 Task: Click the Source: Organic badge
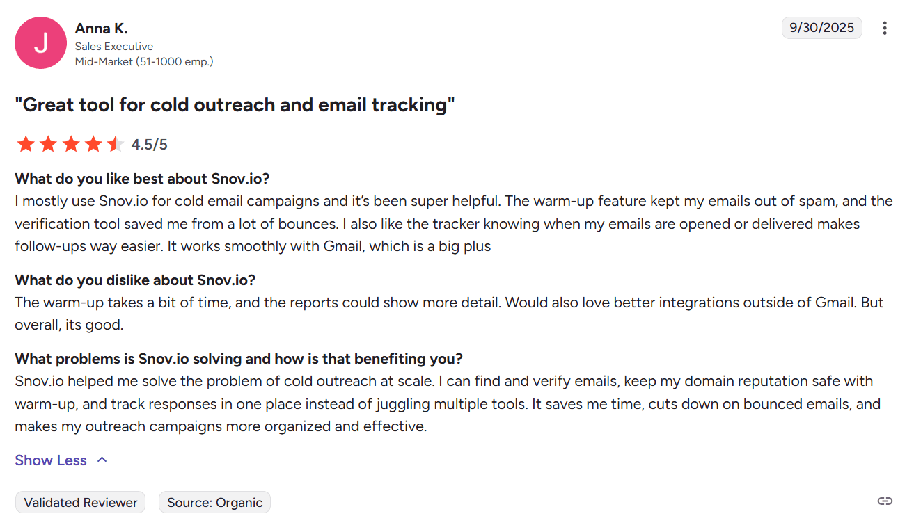coord(214,501)
